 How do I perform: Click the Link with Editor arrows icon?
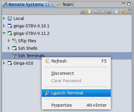tap(124, 11)
